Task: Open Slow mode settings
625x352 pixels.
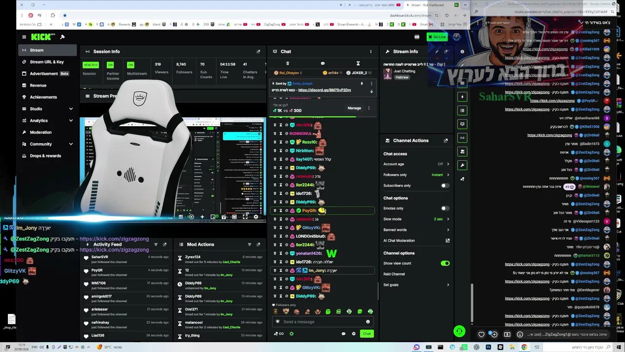Action: click(x=416, y=219)
